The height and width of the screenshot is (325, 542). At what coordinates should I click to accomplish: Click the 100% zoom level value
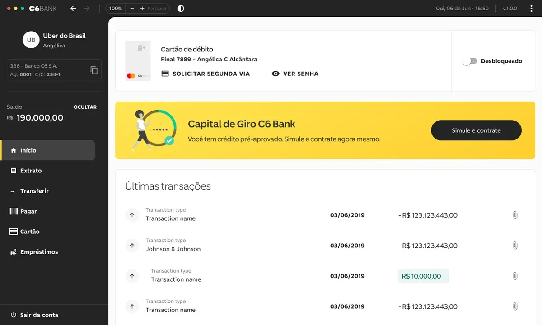pyautogui.click(x=116, y=9)
